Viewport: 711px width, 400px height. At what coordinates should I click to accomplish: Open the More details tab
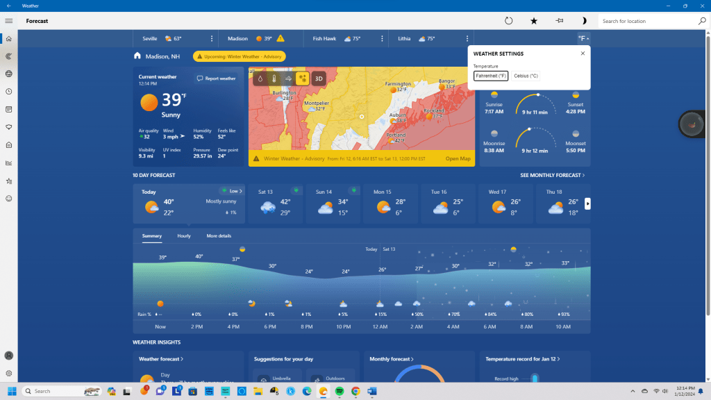219,236
